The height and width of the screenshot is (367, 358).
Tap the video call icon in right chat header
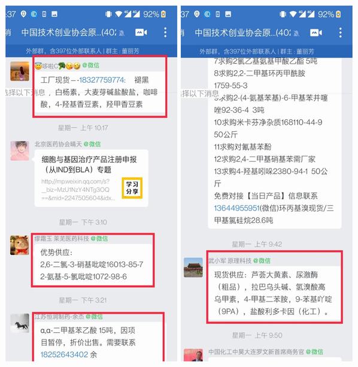[x=315, y=32]
